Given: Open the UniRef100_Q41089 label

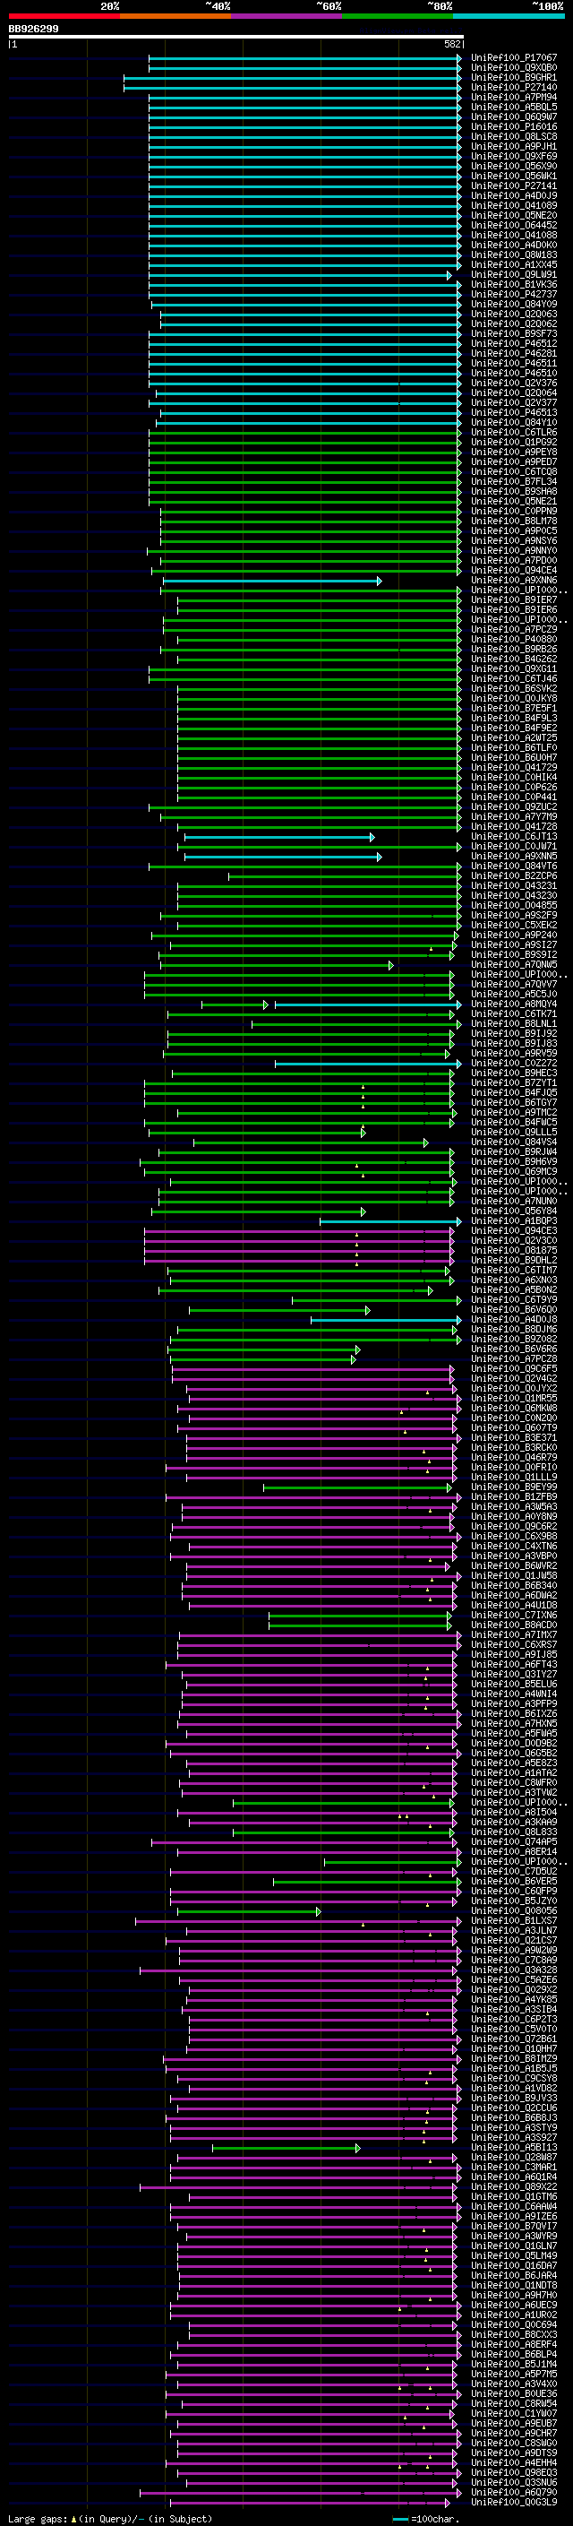Looking at the screenshot, I should [x=514, y=206].
